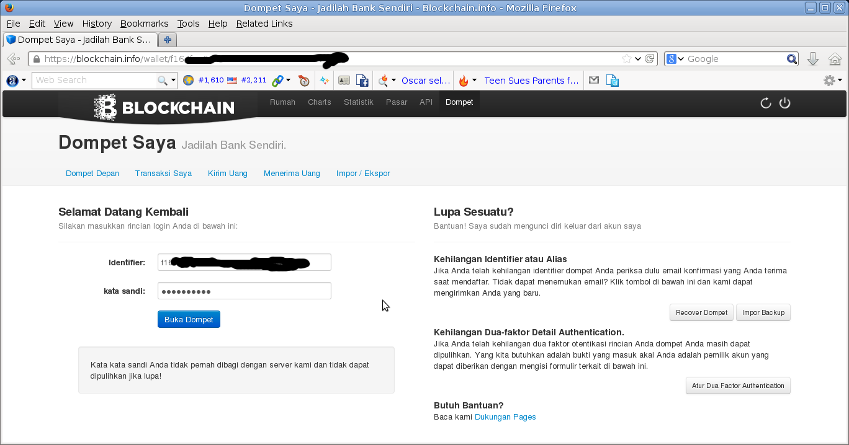The width and height of the screenshot is (849, 445).
Task: Click the Gmail envelope toolbar icon
Action: [x=594, y=81]
